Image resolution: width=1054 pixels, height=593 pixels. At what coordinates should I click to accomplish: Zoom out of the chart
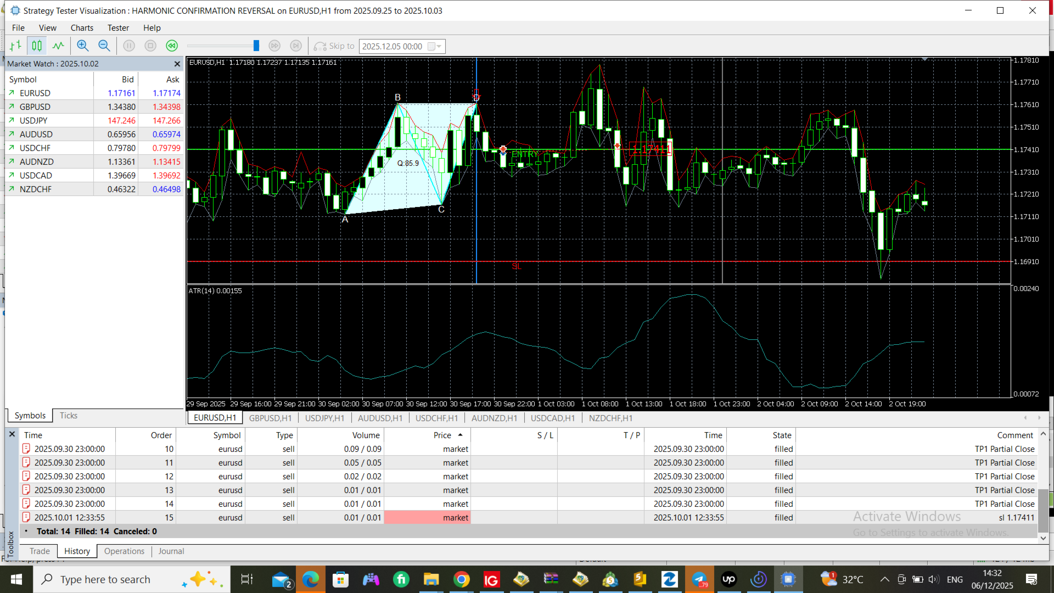(x=104, y=46)
